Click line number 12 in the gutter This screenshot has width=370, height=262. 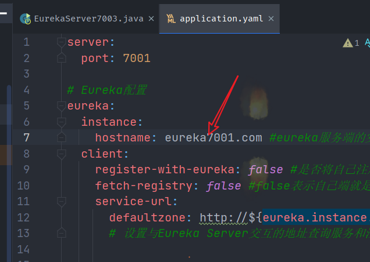(x=23, y=218)
